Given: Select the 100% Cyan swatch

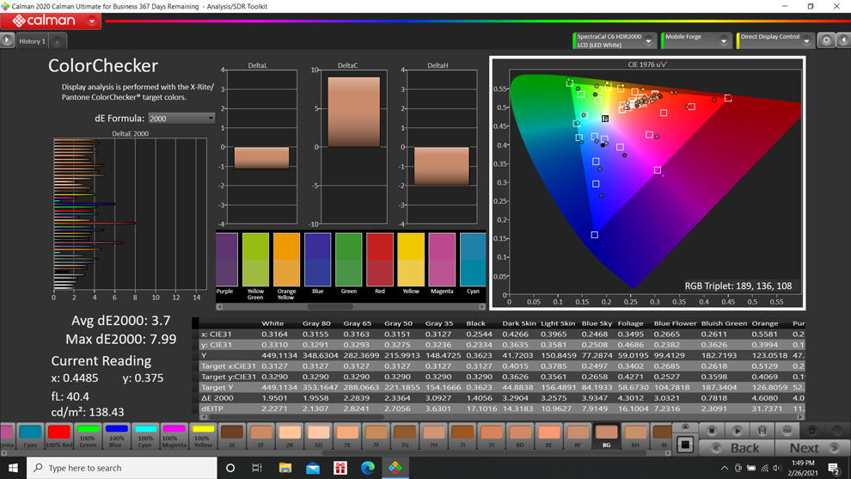Looking at the screenshot, I should [145, 436].
